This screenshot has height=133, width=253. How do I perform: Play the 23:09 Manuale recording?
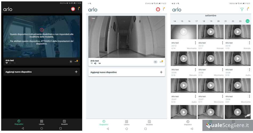[184, 59]
